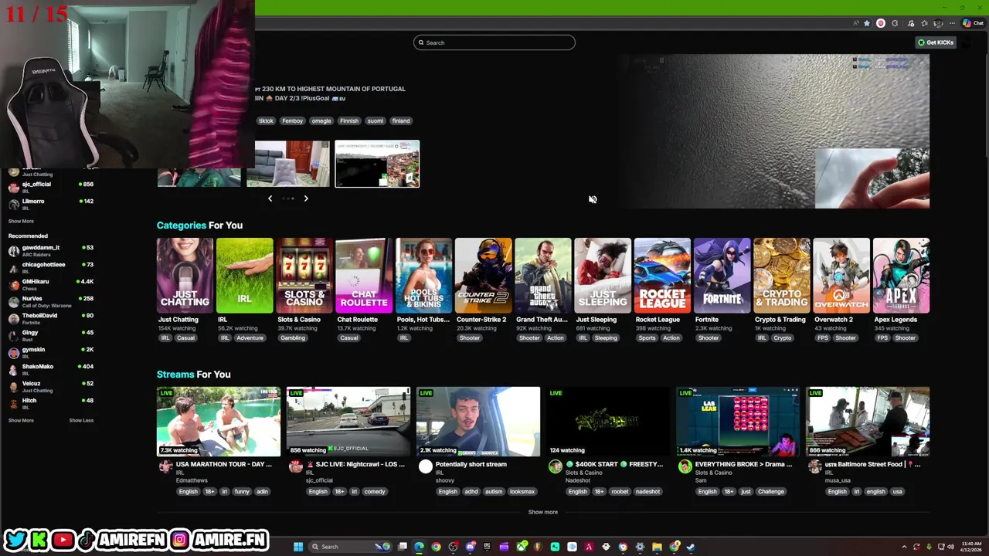The image size is (989, 556).
Task: Select the tiktok tag
Action: click(266, 120)
